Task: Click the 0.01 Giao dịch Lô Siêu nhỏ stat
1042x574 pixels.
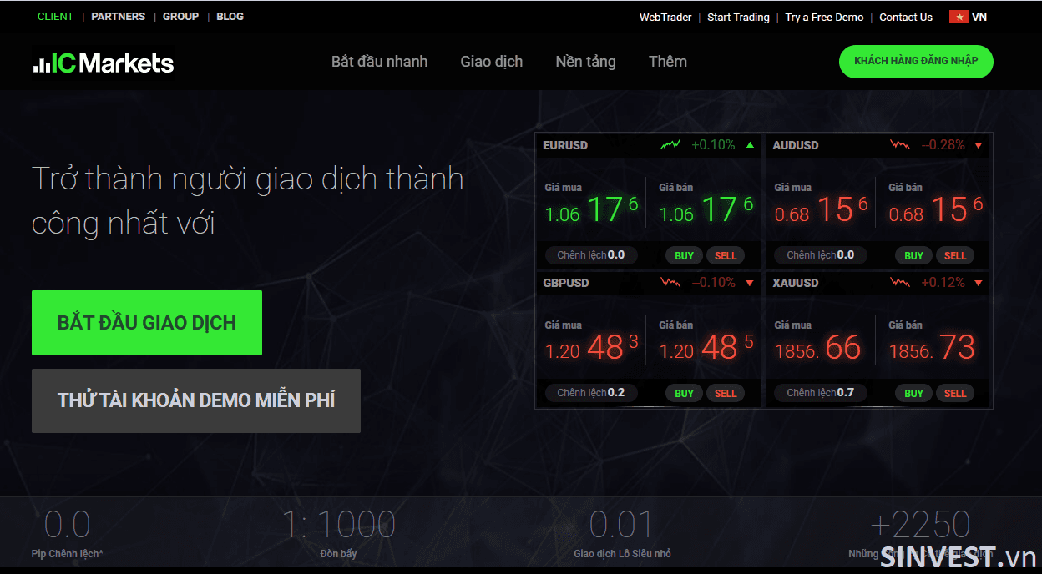Action: (x=622, y=534)
